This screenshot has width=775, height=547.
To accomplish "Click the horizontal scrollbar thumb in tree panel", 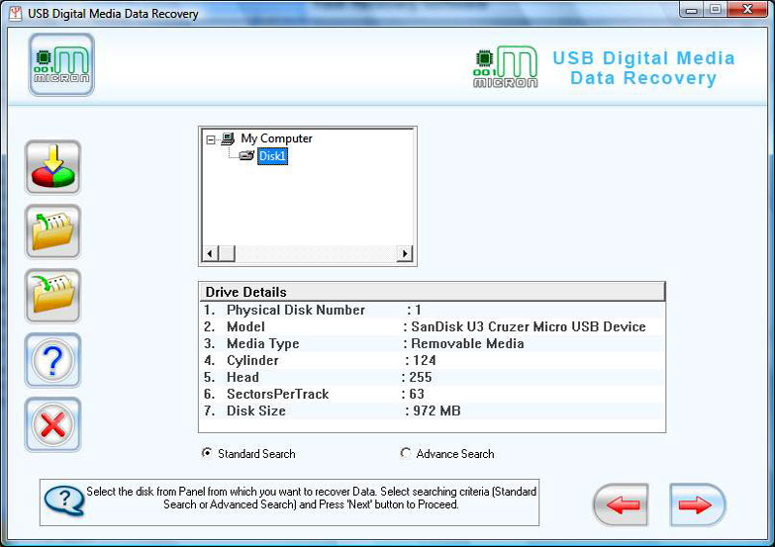I will tap(227, 253).
